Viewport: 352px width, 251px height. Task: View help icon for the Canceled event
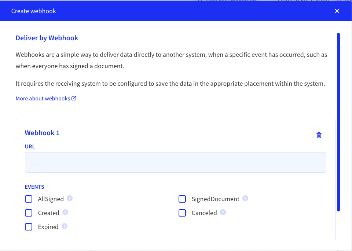223,213
